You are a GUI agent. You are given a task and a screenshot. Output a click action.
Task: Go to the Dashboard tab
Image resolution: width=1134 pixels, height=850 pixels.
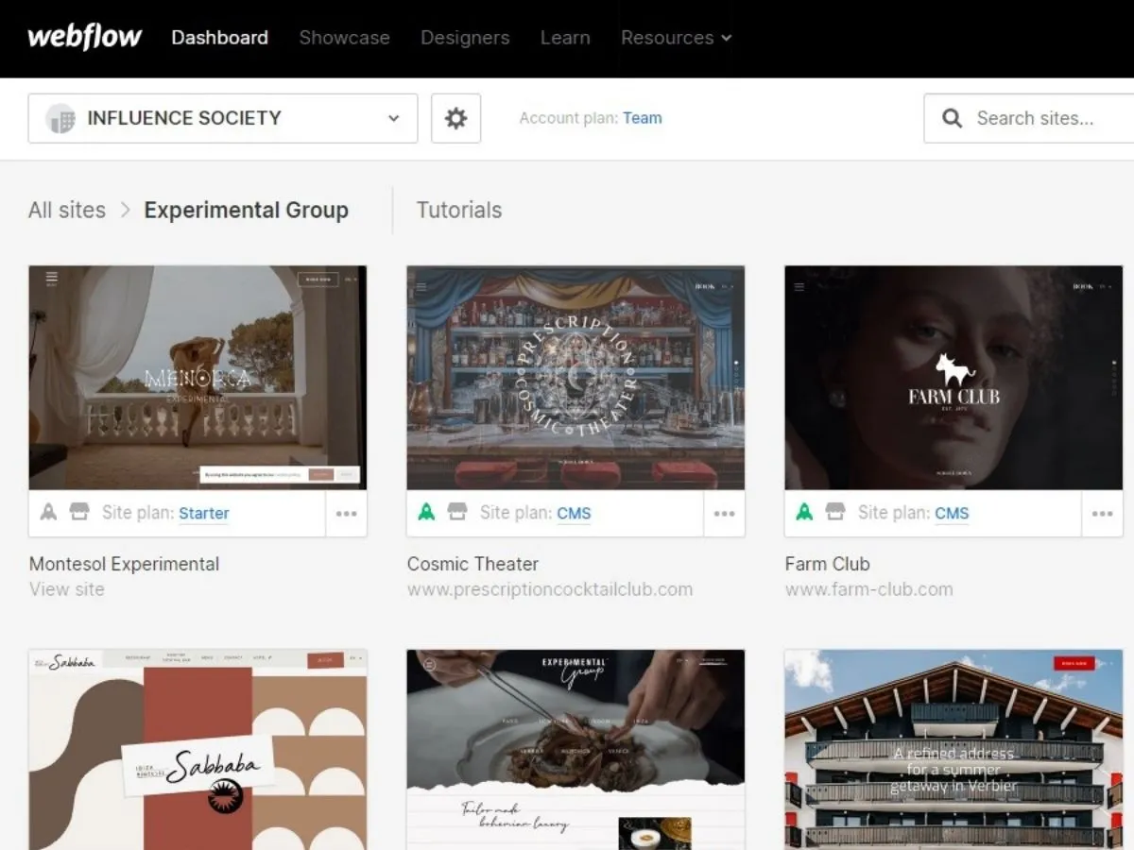pos(219,38)
